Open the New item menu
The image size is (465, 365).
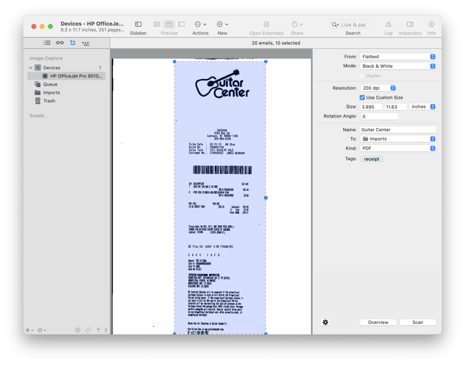[x=222, y=24]
